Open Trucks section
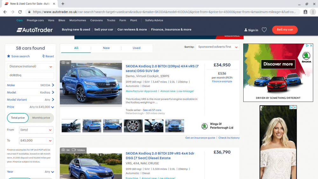318x179 pixels. coord(111,20)
